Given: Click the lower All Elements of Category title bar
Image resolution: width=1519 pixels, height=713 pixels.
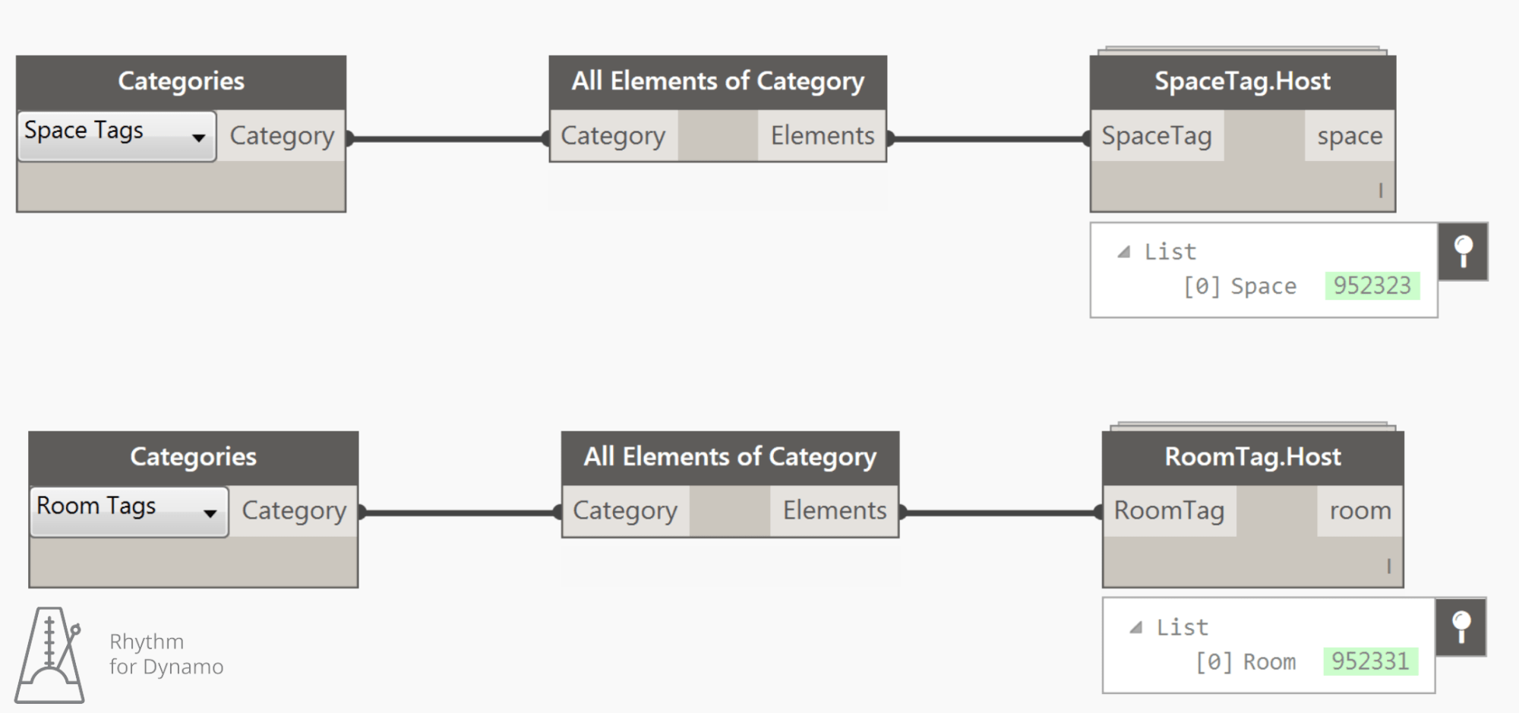Looking at the screenshot, I should [x=728, y=456].
